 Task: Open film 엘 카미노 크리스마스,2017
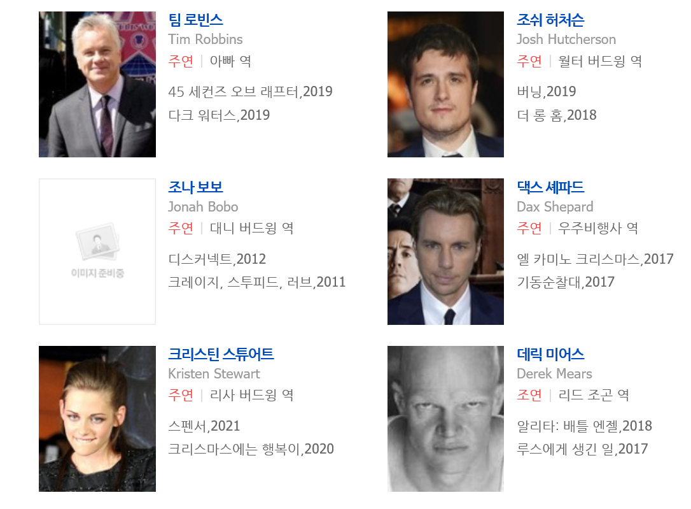point(596,259)
